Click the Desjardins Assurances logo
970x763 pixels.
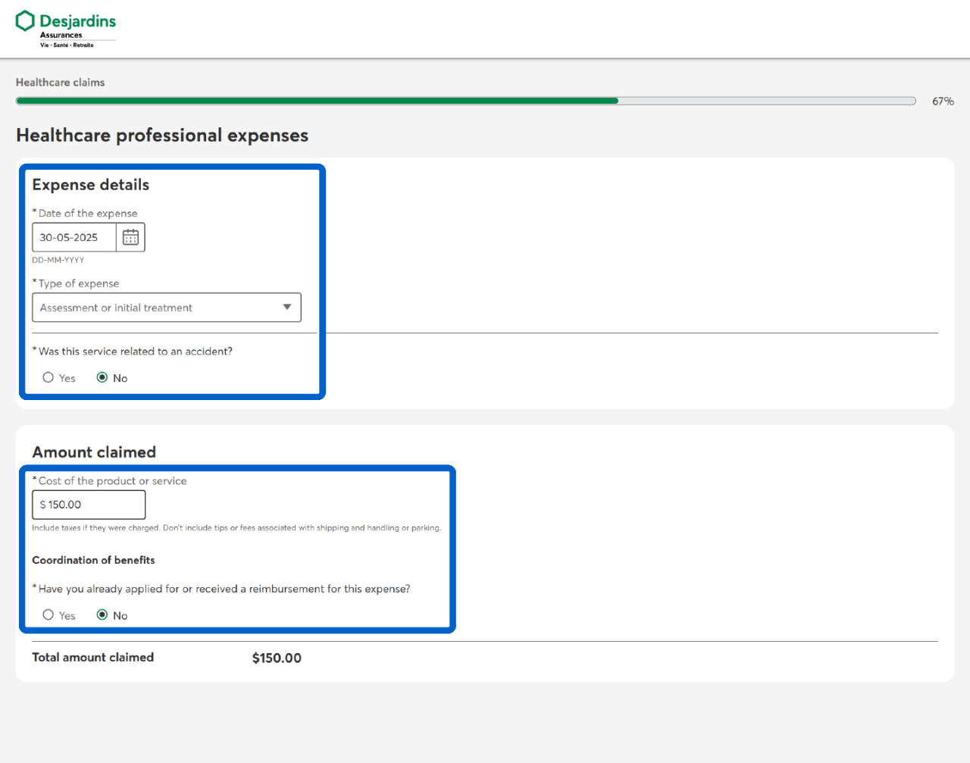(x=66, y=29)
